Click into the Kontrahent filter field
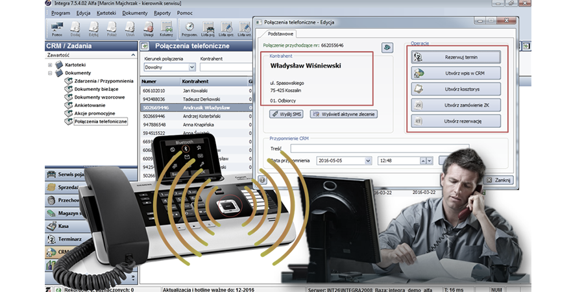Screen dimensions: 584x292 pyautogui.click(x=226, y=67)
